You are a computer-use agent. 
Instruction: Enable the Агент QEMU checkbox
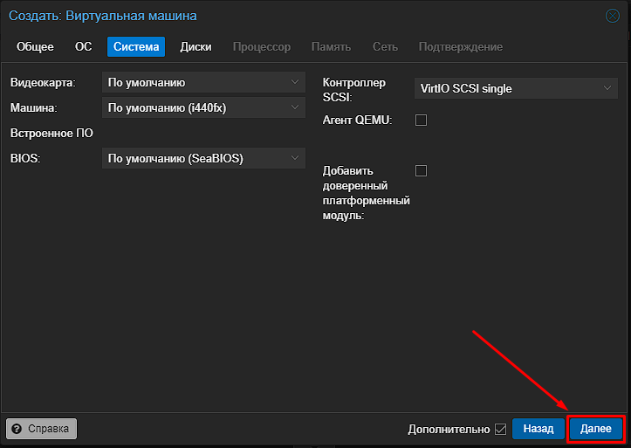pos(421,120)
